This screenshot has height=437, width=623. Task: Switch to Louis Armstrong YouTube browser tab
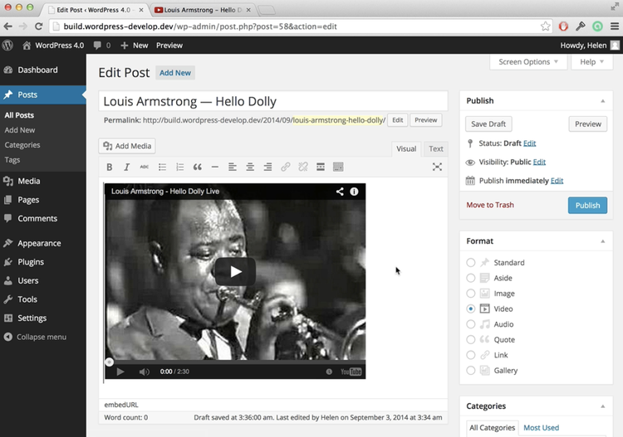coord(203,10)
